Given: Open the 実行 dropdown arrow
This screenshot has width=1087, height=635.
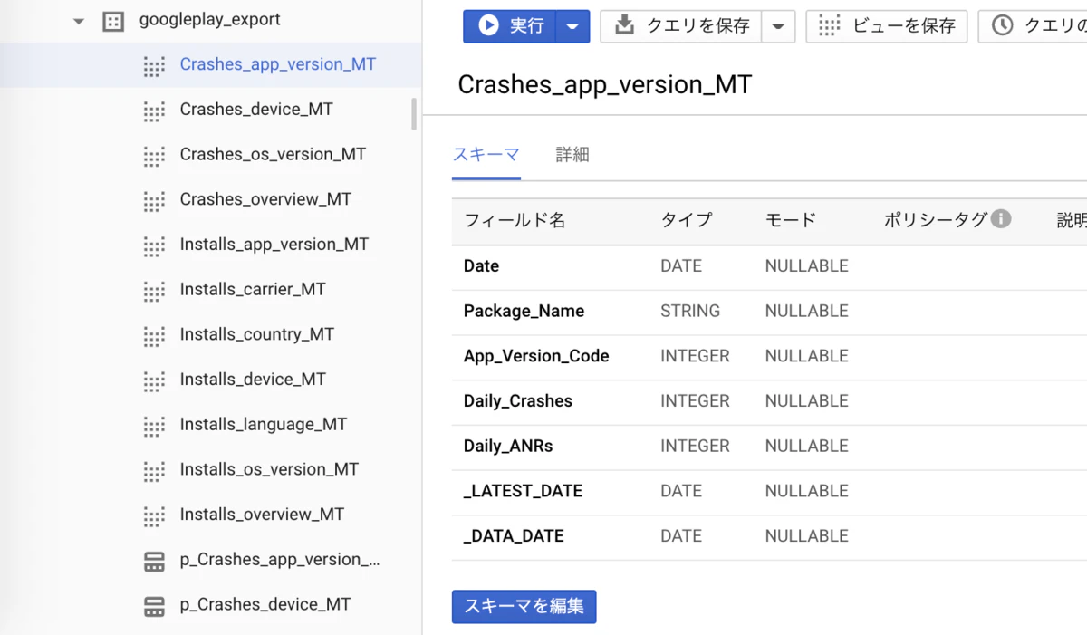Looking at the screenshot, I should [572, 26].
